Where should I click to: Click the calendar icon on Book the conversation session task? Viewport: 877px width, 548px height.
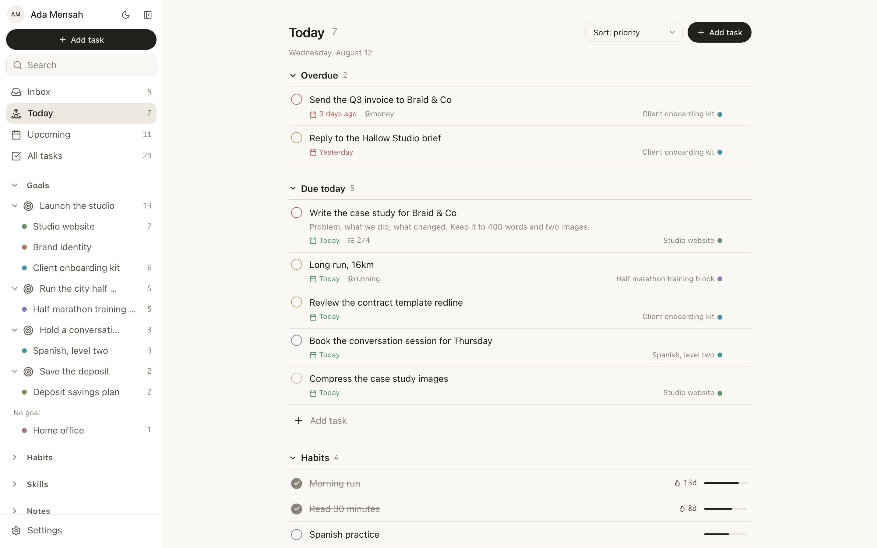(x=313, y=355)
